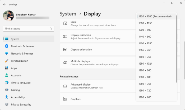Select the Apps sidebar icon
This screenshot has width=185, height=110.
(x=7, y=68)
